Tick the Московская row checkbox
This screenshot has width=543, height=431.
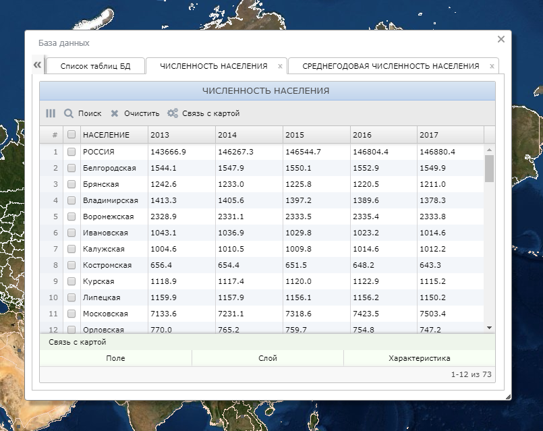pyautogui.click(x=72, y=314)
